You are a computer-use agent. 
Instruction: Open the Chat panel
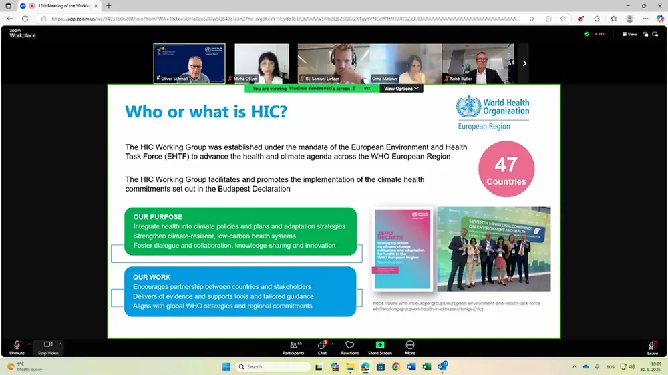[x=322, y=346]
